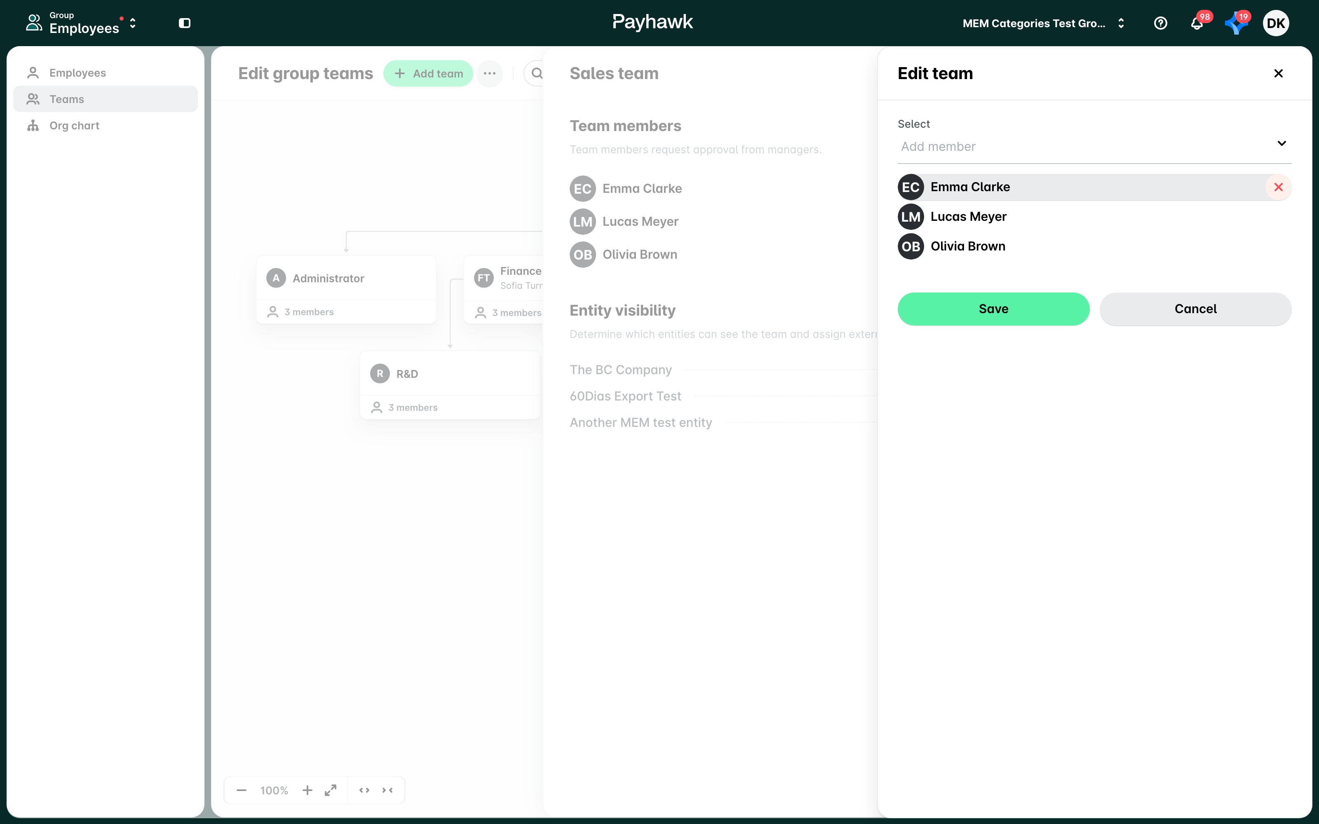The width and height of the screenshot is (1319, 824).
Task: Click the search magnifier icon
Action: [x=536, y=73]
